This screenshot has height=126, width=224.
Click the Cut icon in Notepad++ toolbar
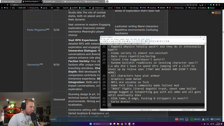tap(116, 41)
